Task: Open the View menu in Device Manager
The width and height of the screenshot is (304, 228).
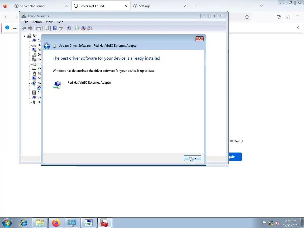Action: 49,22
